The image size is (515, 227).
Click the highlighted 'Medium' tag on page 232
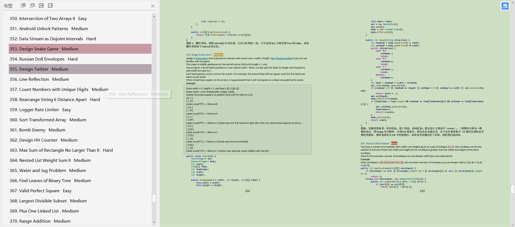coord(218,55)
